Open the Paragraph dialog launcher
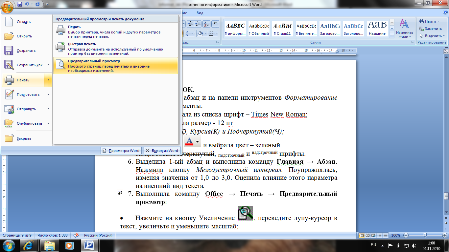 [218, 43]
